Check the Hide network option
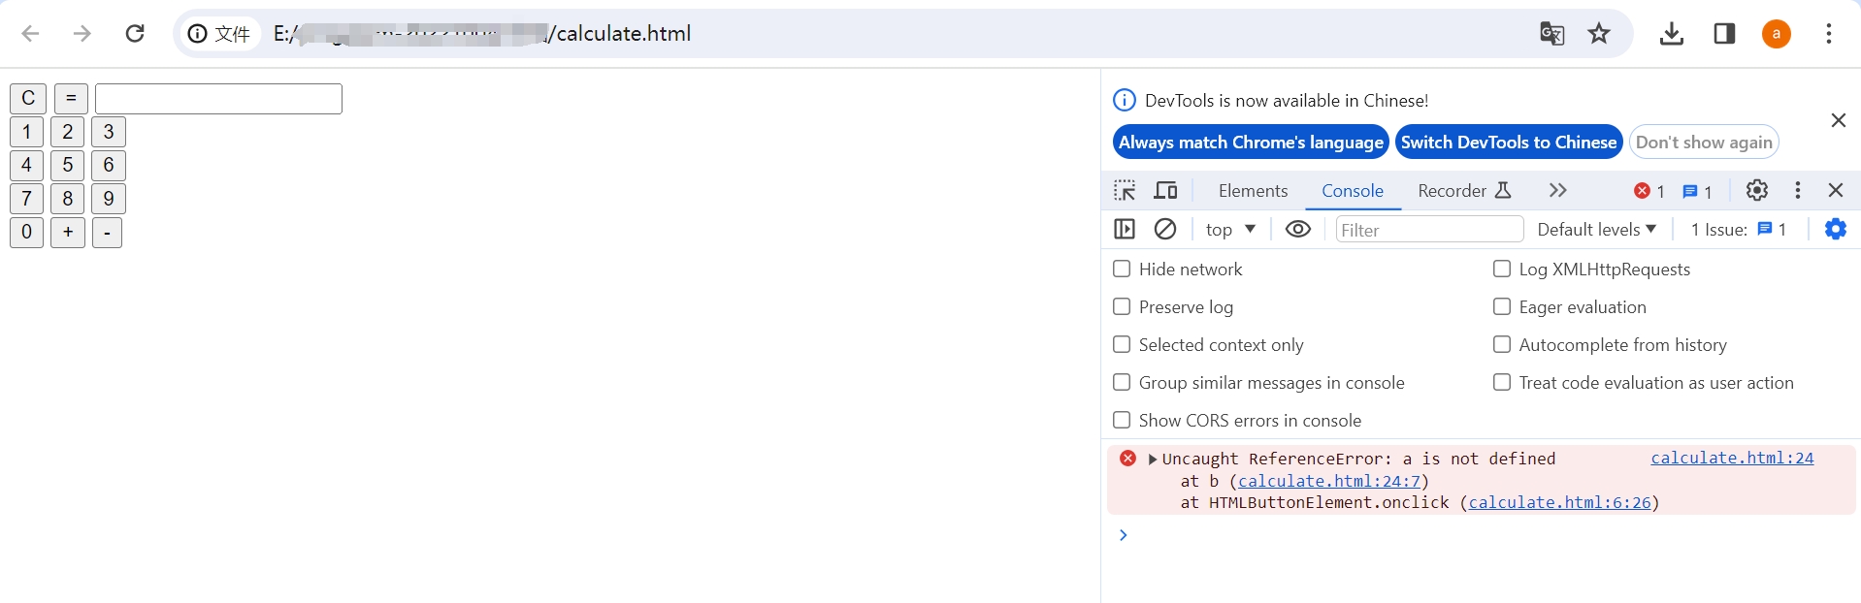 (x=1122, y=270)
